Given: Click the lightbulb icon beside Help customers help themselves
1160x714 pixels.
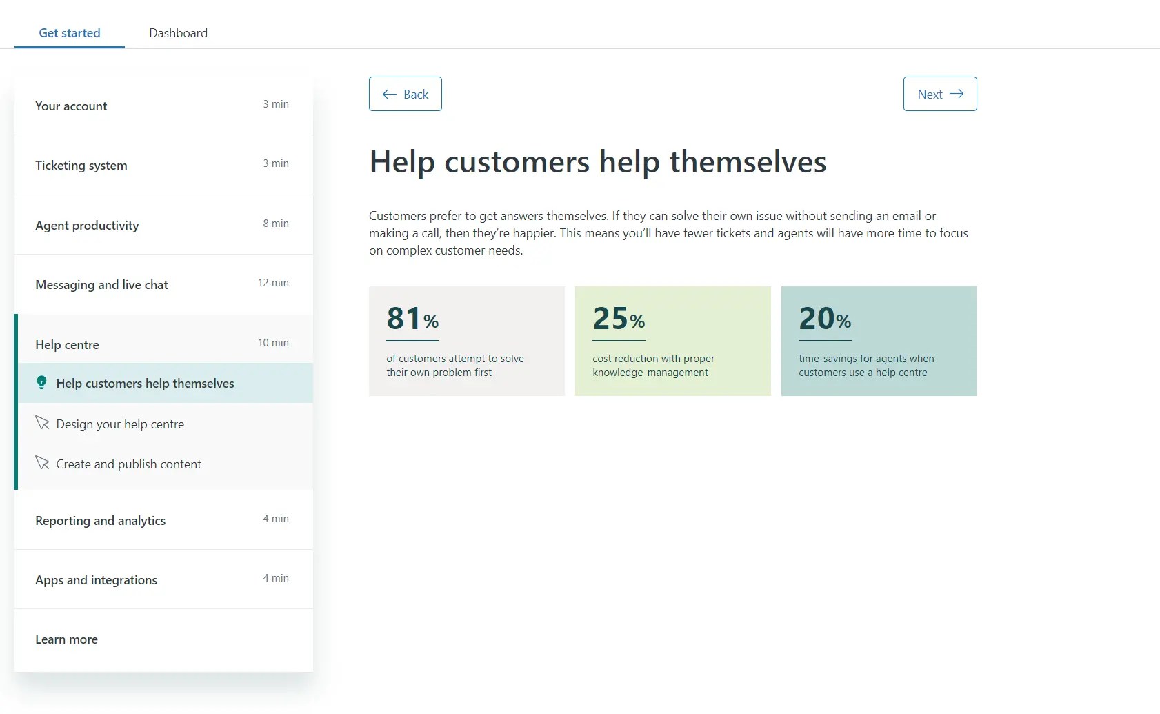Looking at the screenshot, I should click(x=42, y=383).
